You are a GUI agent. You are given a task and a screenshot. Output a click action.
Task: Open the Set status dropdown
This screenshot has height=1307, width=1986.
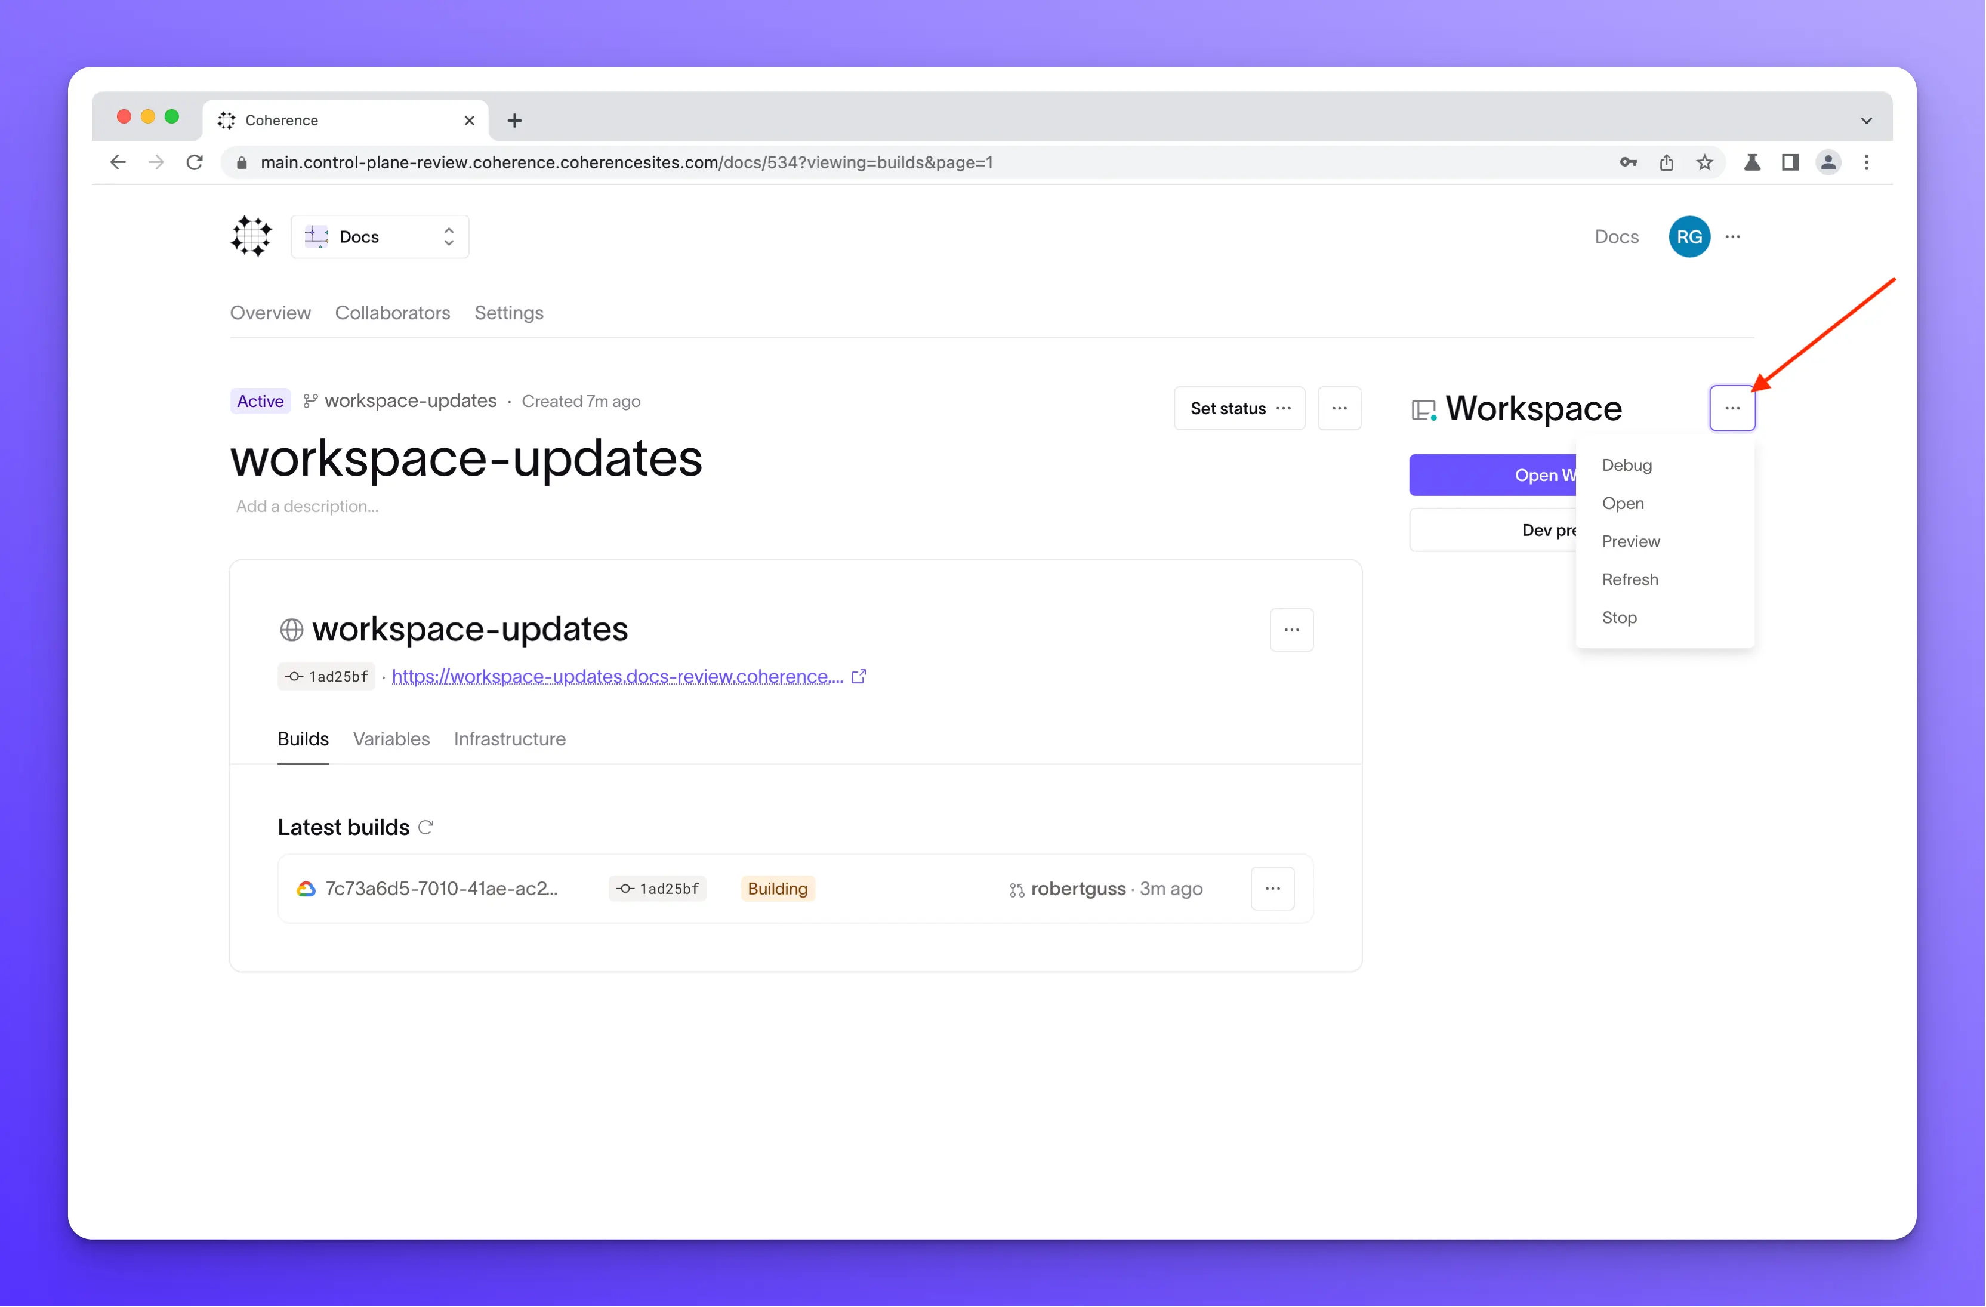coord(1239,408)
